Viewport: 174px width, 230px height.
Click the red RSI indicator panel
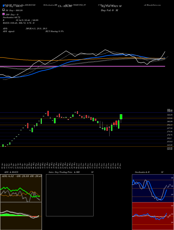pos(153,216)
